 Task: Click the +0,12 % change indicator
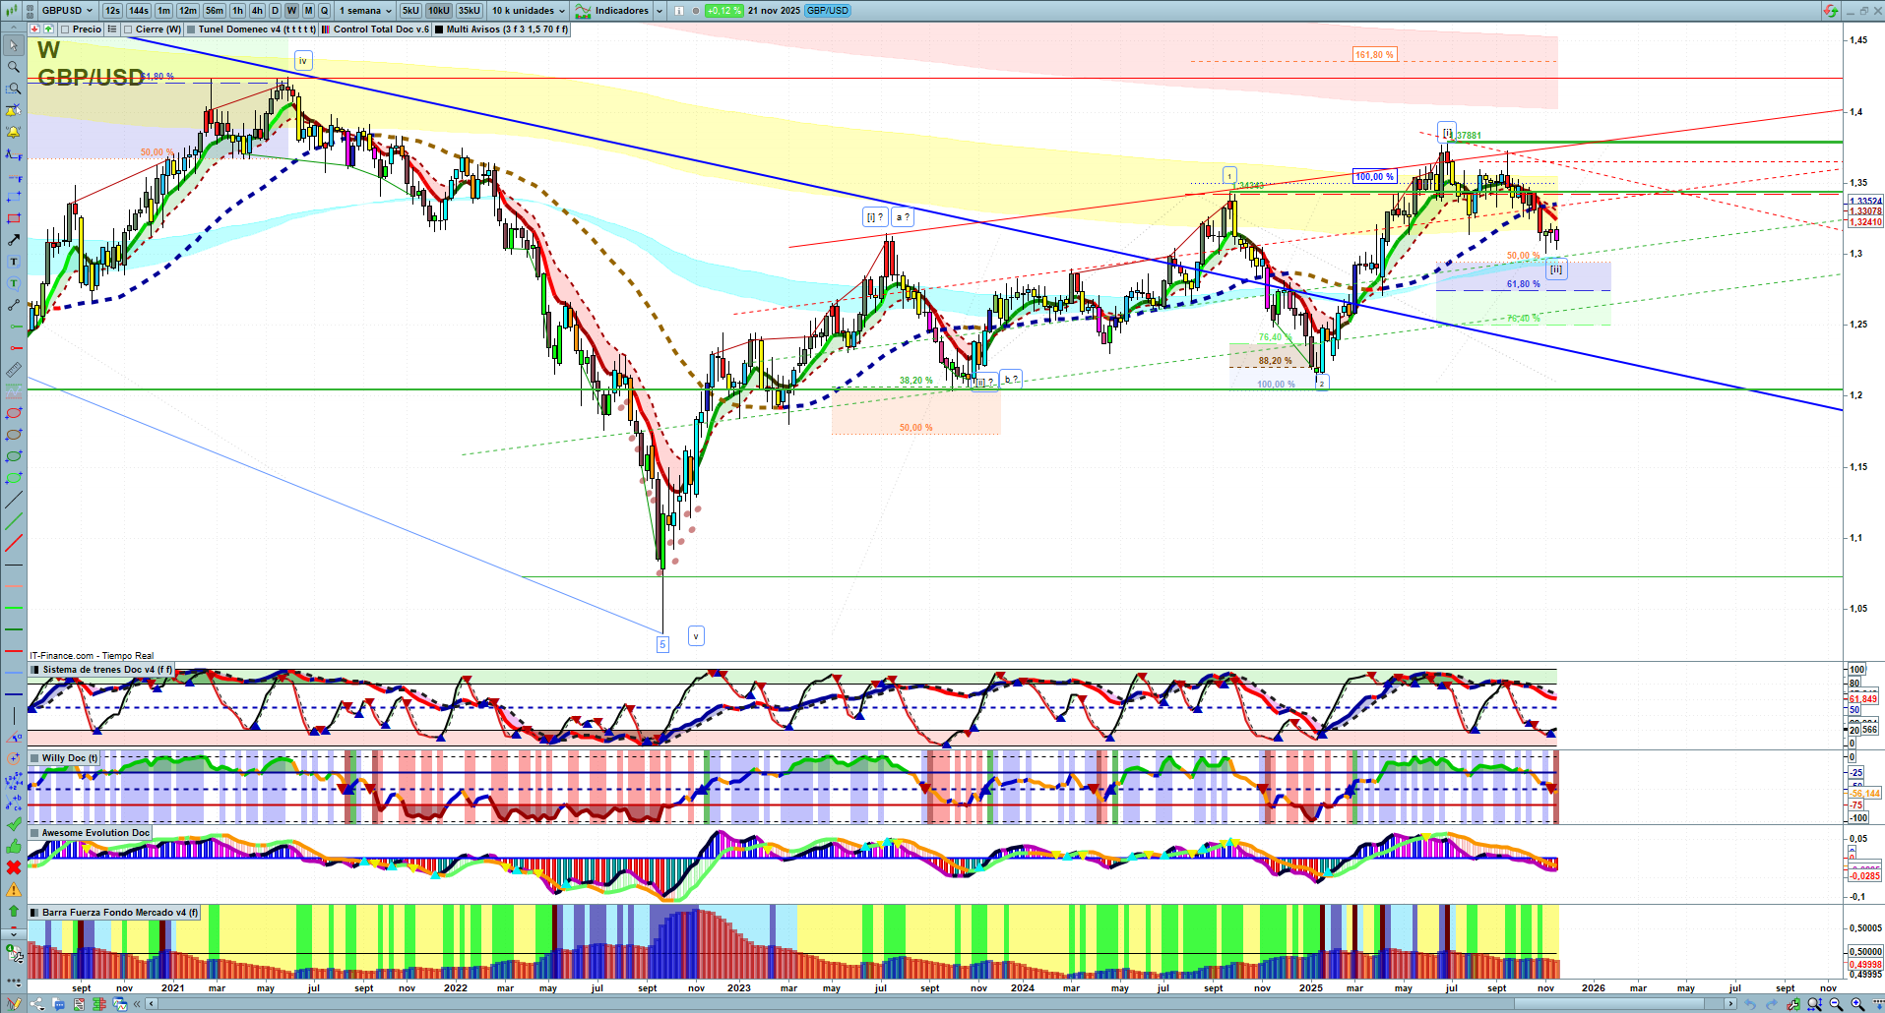pyautogui.click(x=723, y=11)
